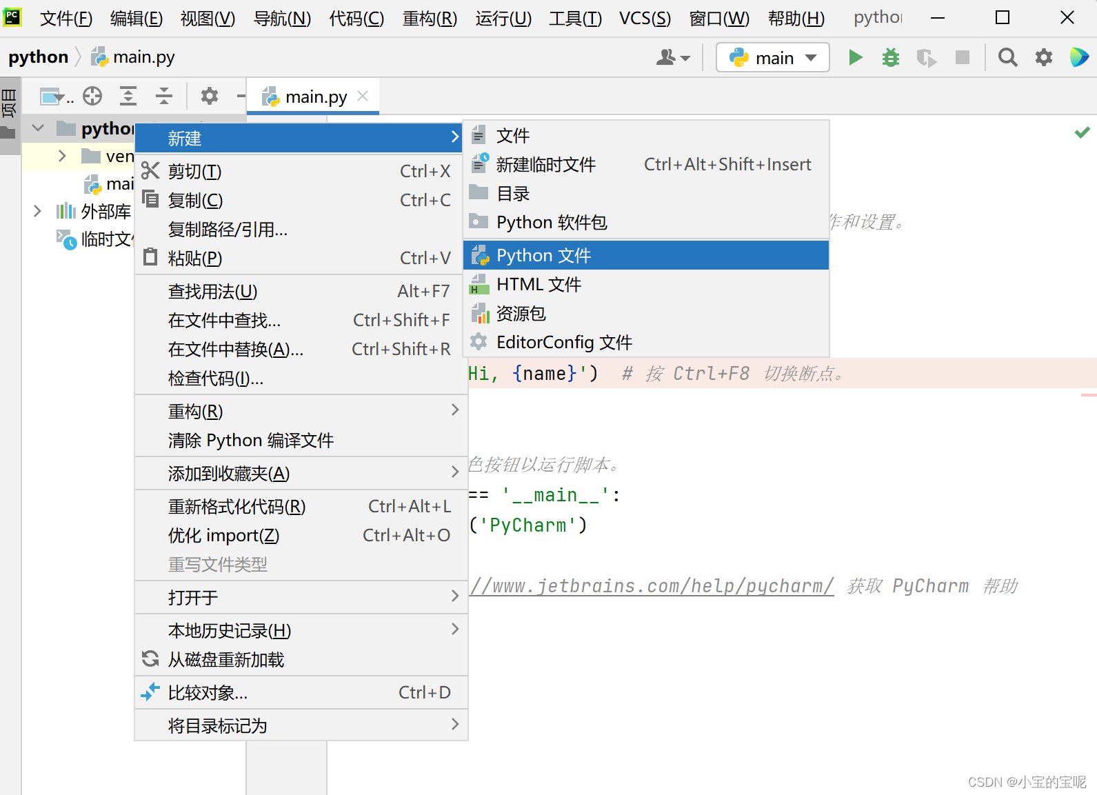The image size is (1097, 795).
Task: Open the 帮助(H) menu
Action: coord(796,19)
